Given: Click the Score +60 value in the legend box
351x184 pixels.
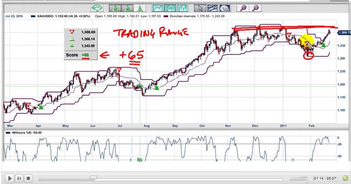Looking at the screenshot, I should [91, 55].
